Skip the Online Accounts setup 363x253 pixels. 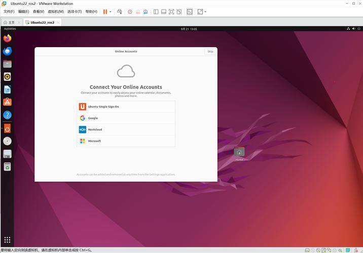(210, 52)
